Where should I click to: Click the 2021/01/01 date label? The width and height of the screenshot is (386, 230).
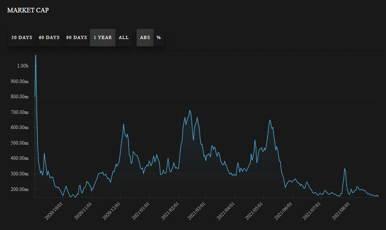click(x=141, y=211)
